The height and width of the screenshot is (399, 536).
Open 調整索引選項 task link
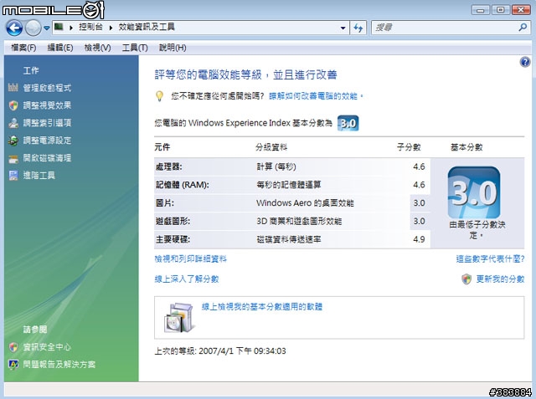point(47,123)
